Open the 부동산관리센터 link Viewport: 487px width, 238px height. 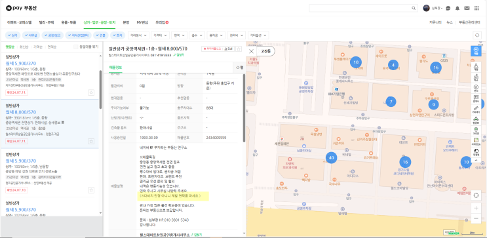(469, 22)
